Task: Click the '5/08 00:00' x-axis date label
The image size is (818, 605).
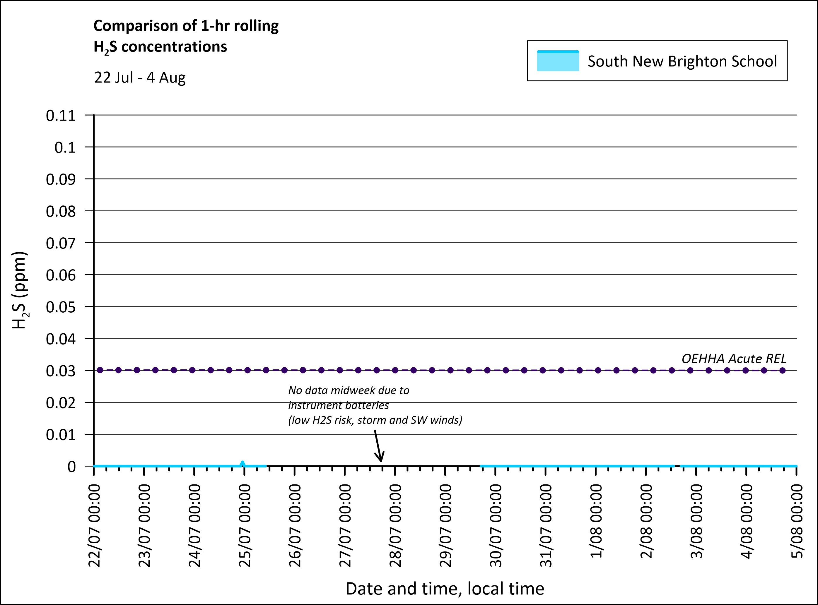Action: pyautogui.click(x=797, y=521)
